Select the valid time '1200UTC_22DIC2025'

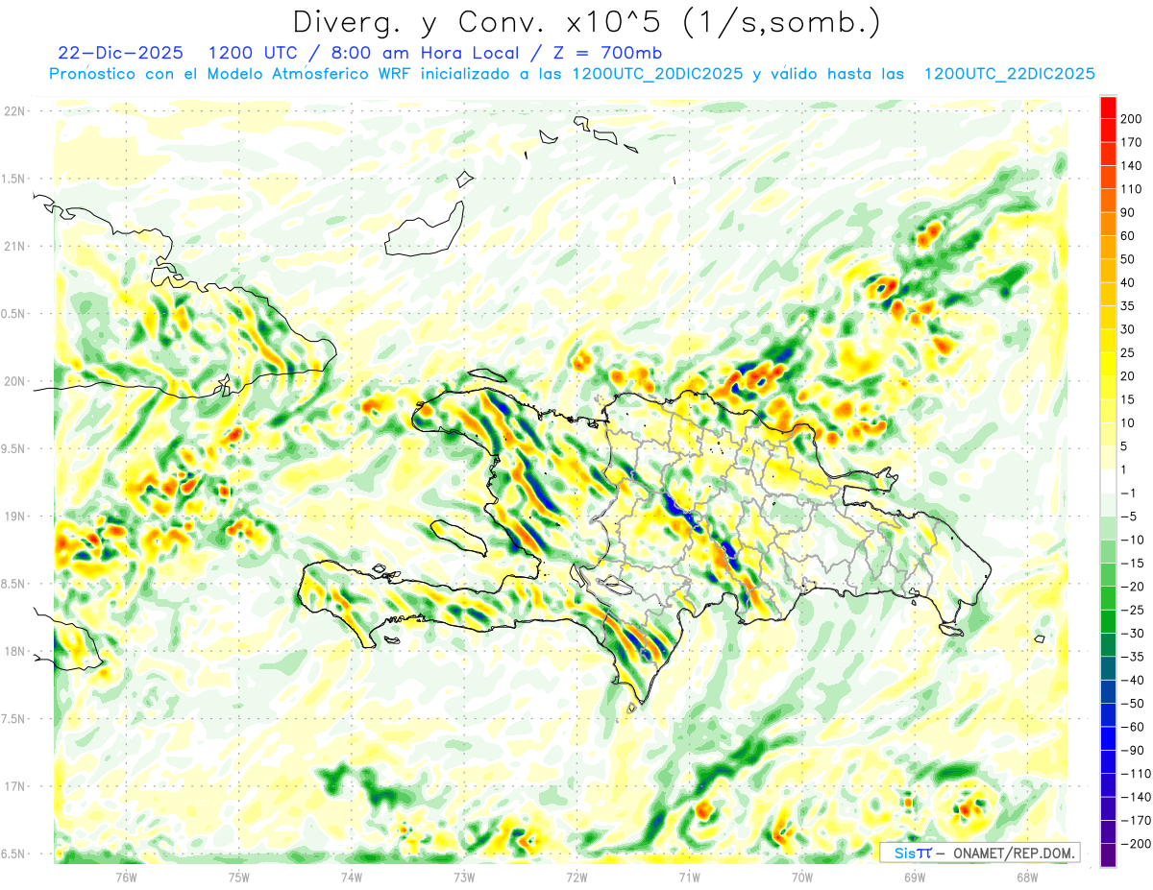[1009, 74]
